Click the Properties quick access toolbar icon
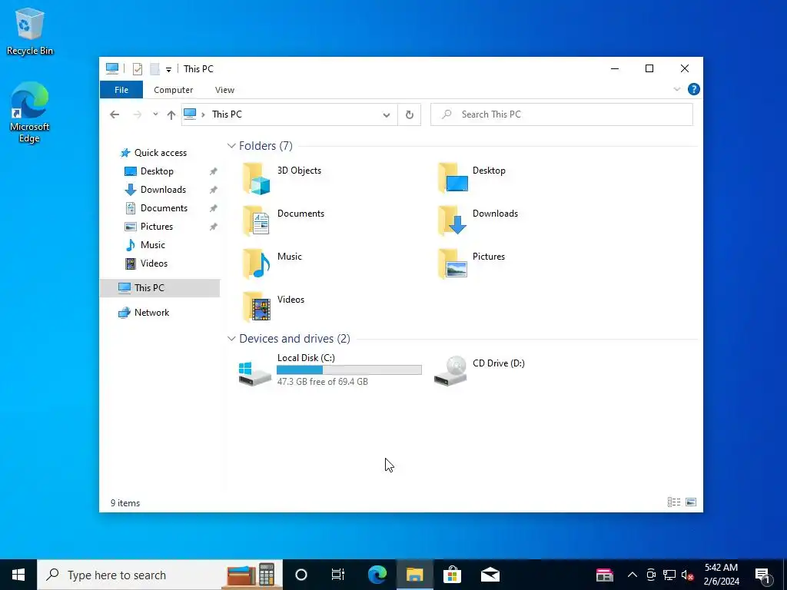This screenshot has height=590, width=787. (137, 68)
